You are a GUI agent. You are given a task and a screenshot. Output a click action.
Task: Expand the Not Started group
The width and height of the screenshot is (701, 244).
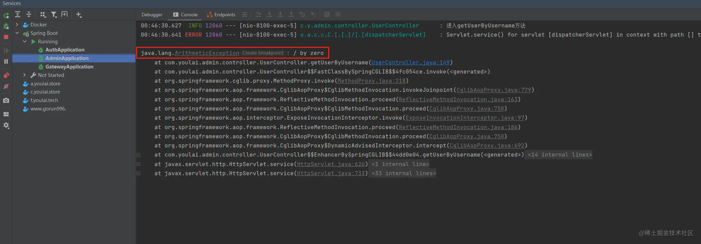tap(24, 75)
